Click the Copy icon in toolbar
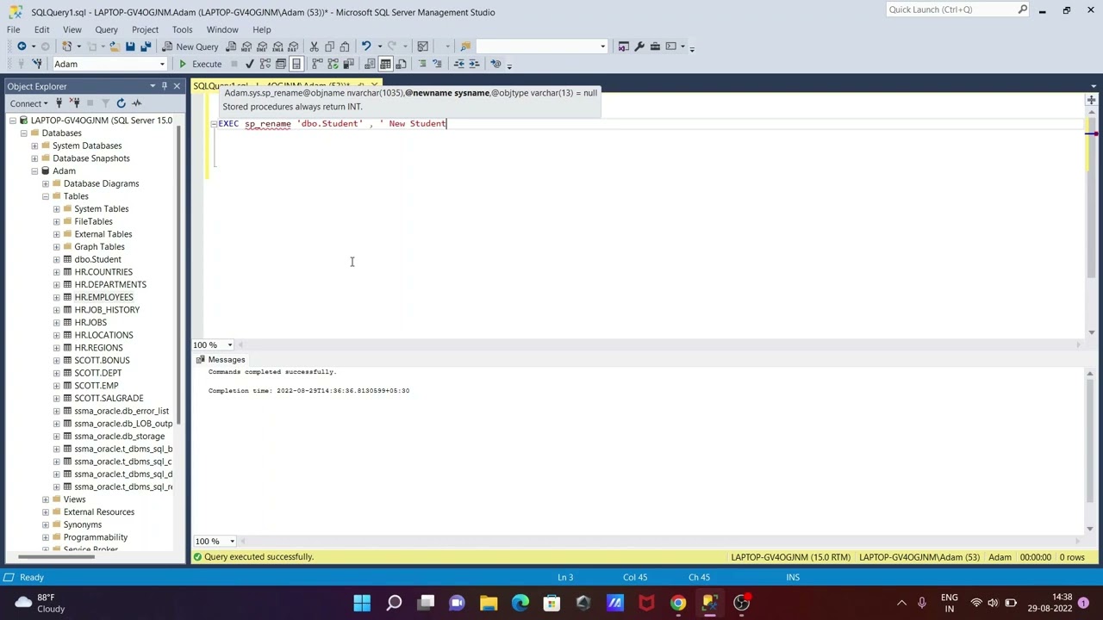1103x620 pixels. [x=329, y=46]
